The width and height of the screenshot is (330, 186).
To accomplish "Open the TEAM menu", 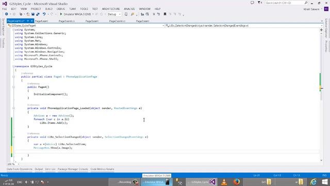I will 72,9.
